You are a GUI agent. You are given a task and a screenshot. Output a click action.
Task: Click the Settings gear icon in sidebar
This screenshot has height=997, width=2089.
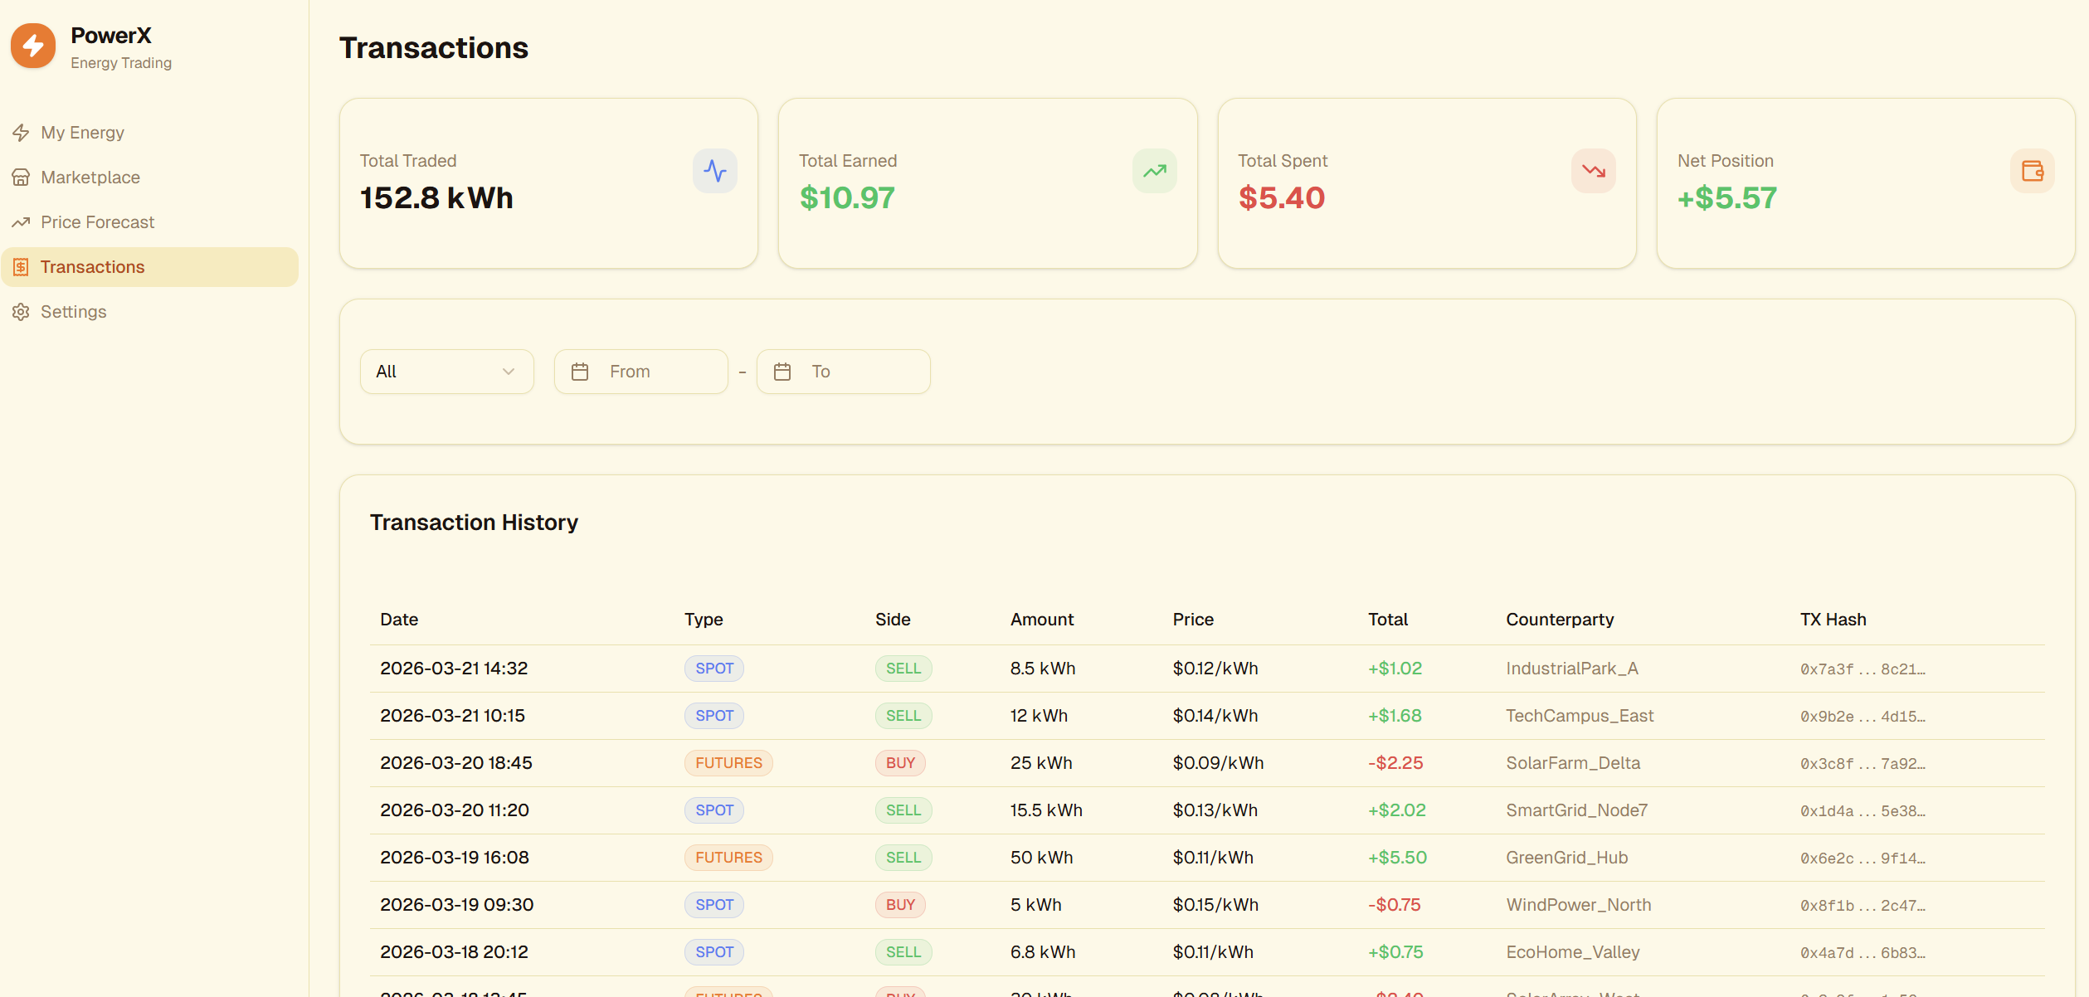[21, 312]
